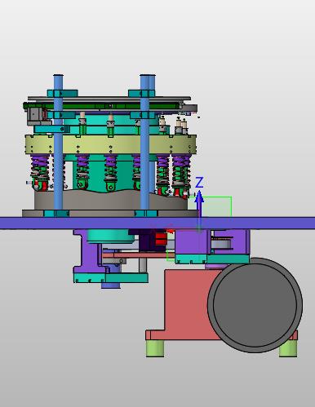Select the gray cylindrical base with wavy top
Image resolution: width=315 pixels, height=407 pixels.
[111, 200]
